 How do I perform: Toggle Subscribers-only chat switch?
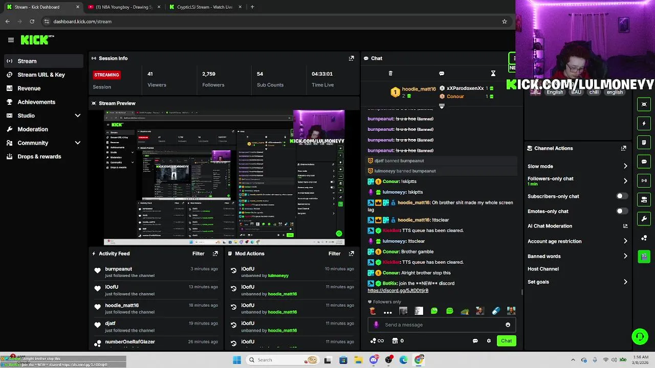622,196
